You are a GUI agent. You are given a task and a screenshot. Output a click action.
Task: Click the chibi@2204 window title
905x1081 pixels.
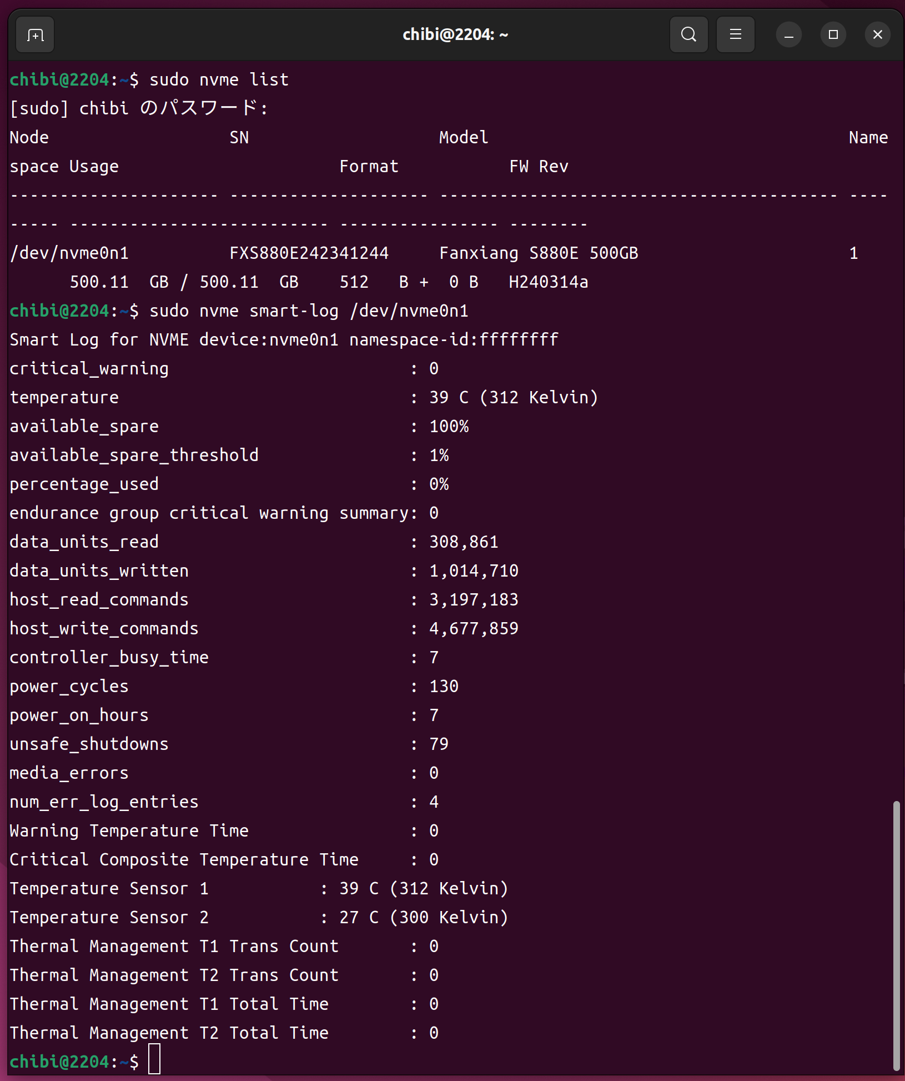coord(455,35)
